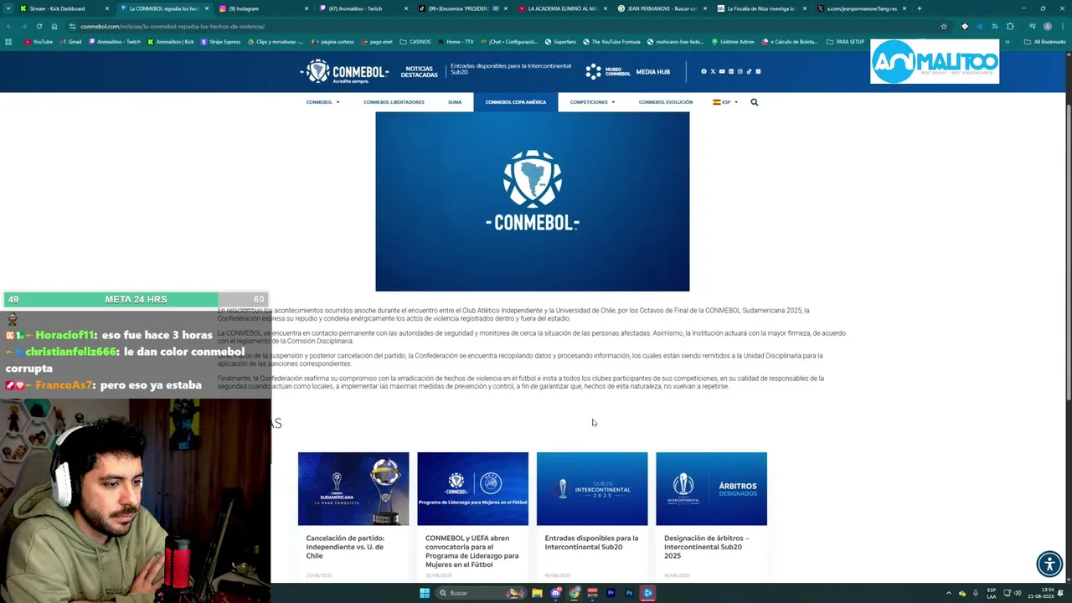Click the Windows taskbar Buscar search box
Viewport: 1072px width, 603px height.
tap(482, 593)
